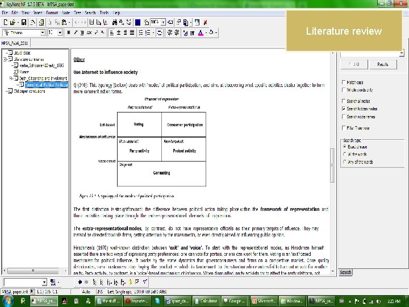Open the View menu
This screenshot has height=307, width=409.
tap(26, 13)
